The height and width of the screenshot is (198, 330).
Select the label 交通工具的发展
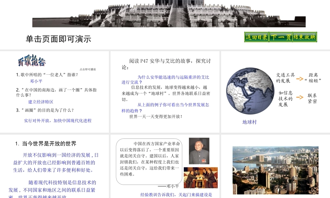click(x=285, y=78)
